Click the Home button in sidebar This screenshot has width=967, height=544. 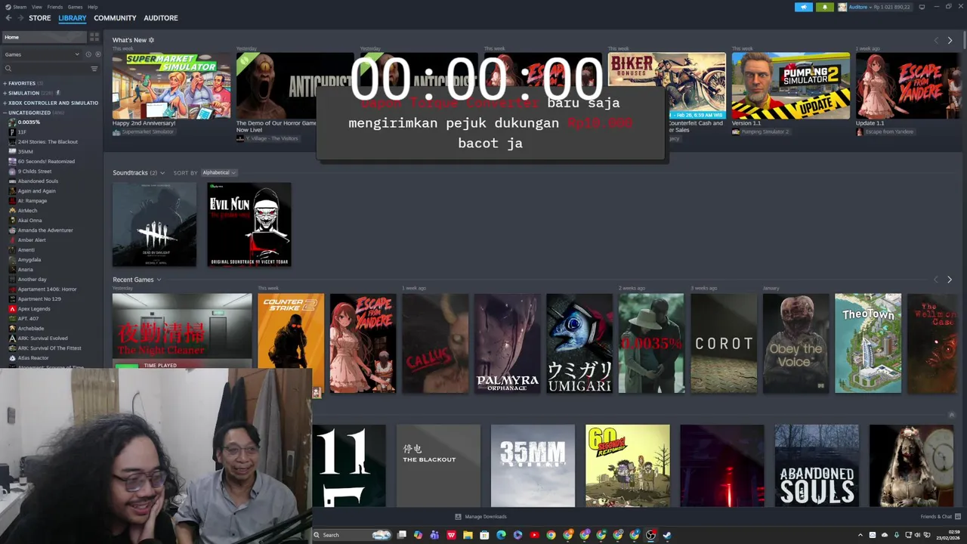pos(44,37)
